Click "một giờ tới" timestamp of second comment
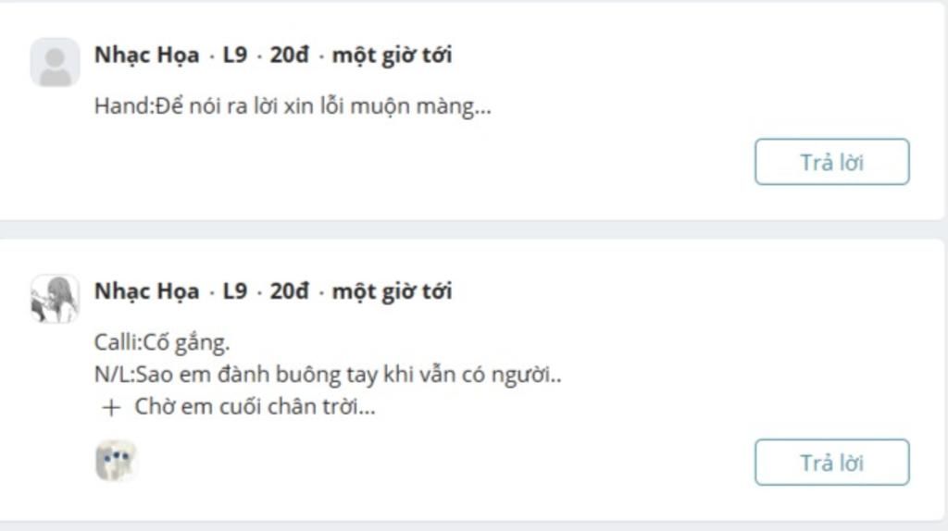 [x=392, y=291]
